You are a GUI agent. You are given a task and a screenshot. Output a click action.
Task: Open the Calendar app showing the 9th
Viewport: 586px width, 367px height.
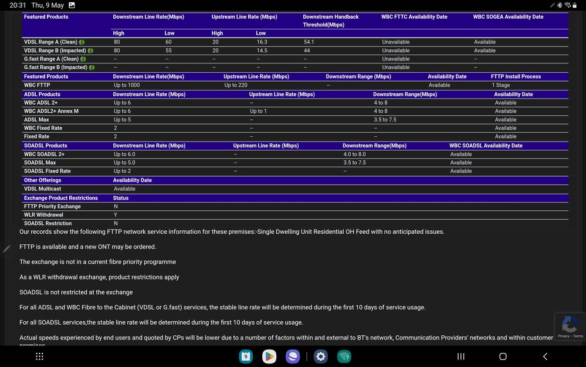(246, 356)
